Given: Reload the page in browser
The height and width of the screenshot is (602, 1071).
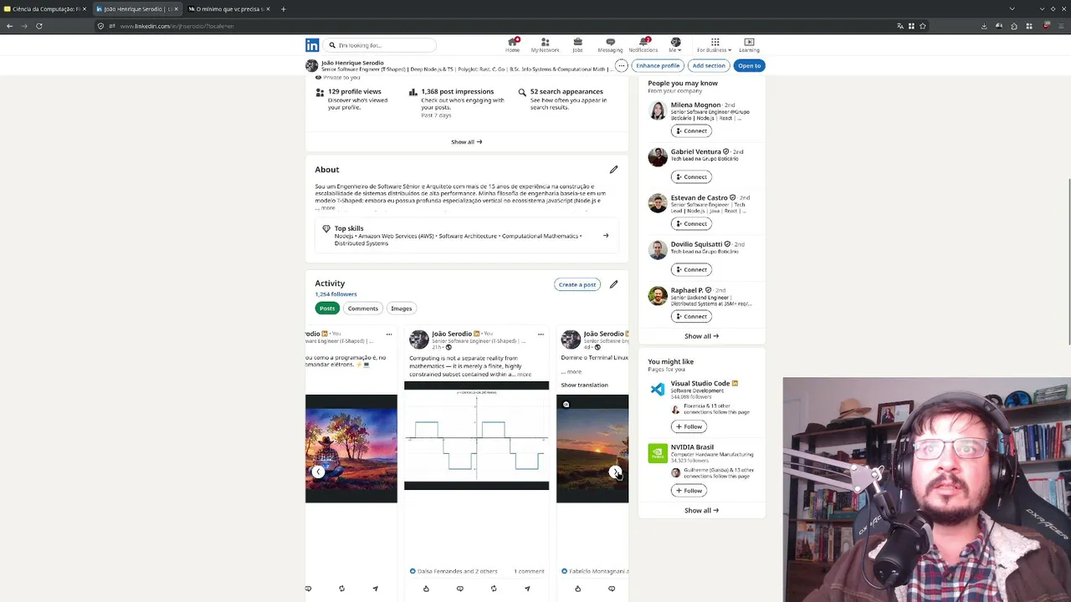Looking at the screenshot, I should pyautogui.click(x=38, y=26).
